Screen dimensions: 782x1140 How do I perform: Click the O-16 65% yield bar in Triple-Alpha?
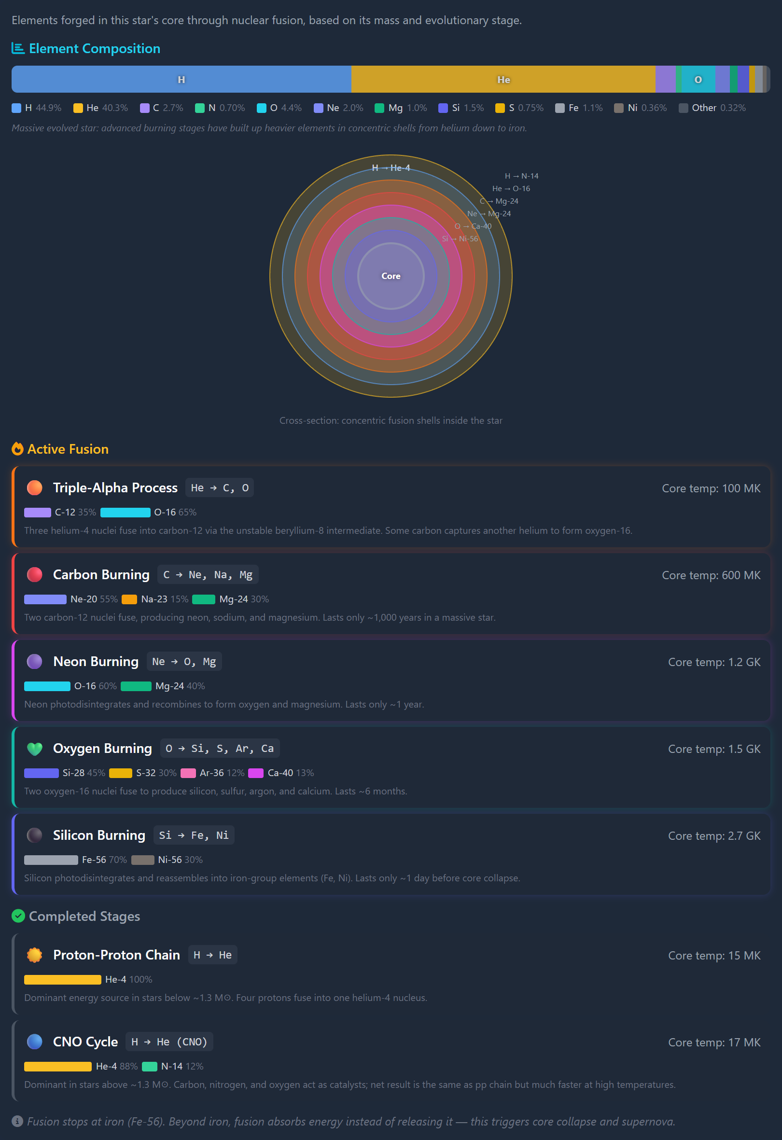(x=125, y=512)
